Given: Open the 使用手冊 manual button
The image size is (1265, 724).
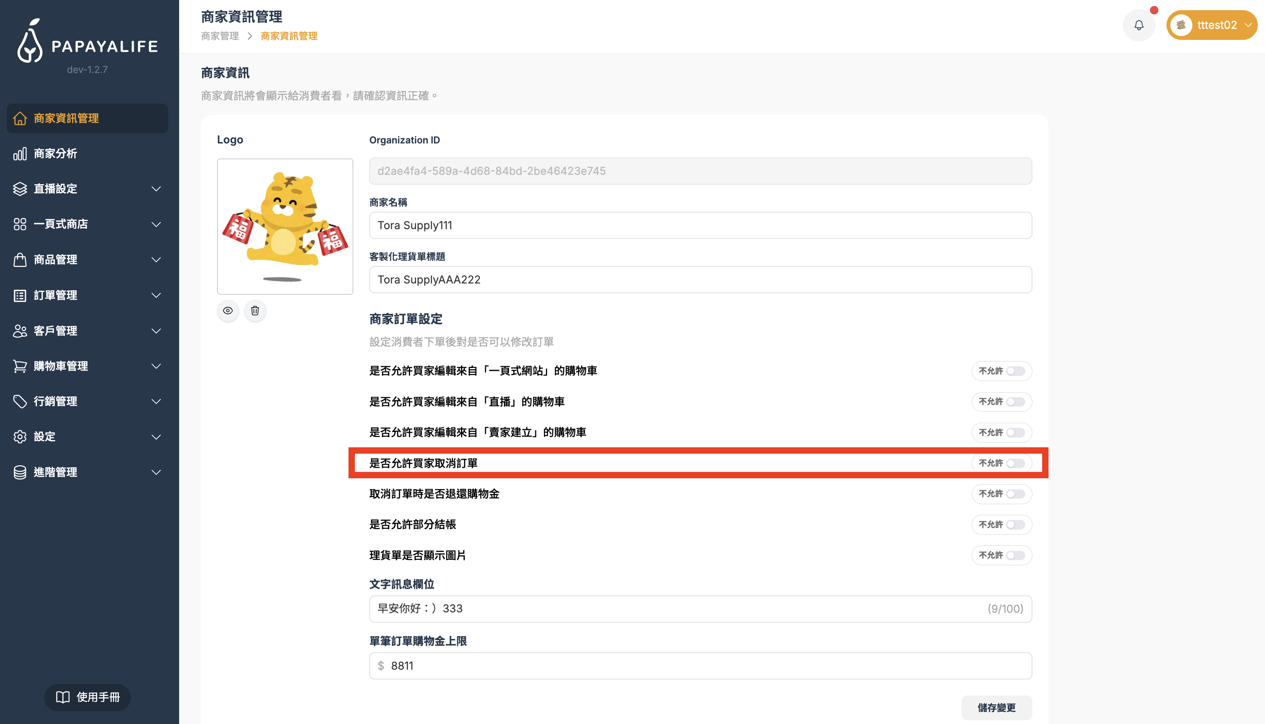Looking at the screenshot, I should click(x=87, y=697).
